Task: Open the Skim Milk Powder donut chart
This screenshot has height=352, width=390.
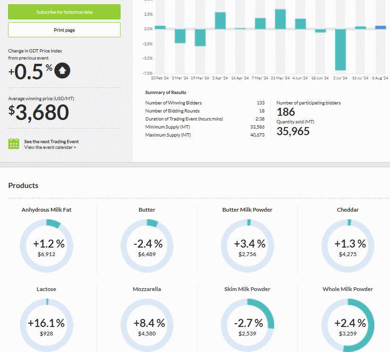Action: point(248,325)
